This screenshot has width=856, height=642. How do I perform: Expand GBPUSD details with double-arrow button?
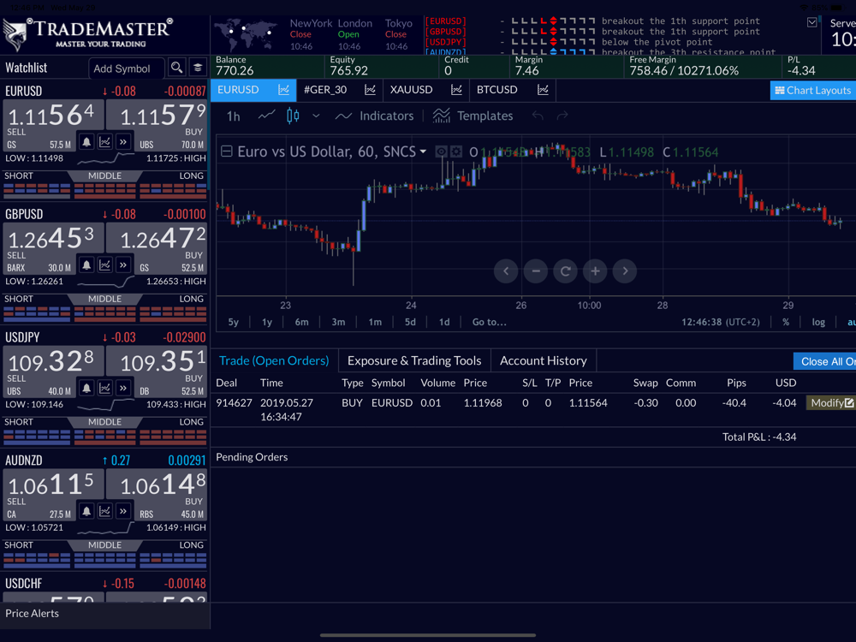pos(123,265)
